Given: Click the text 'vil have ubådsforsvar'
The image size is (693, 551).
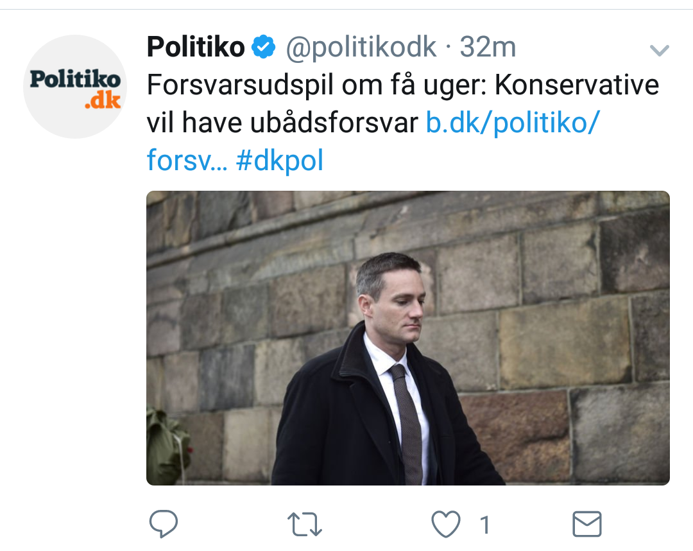Looking at the screenshot, I should (282, 123).
